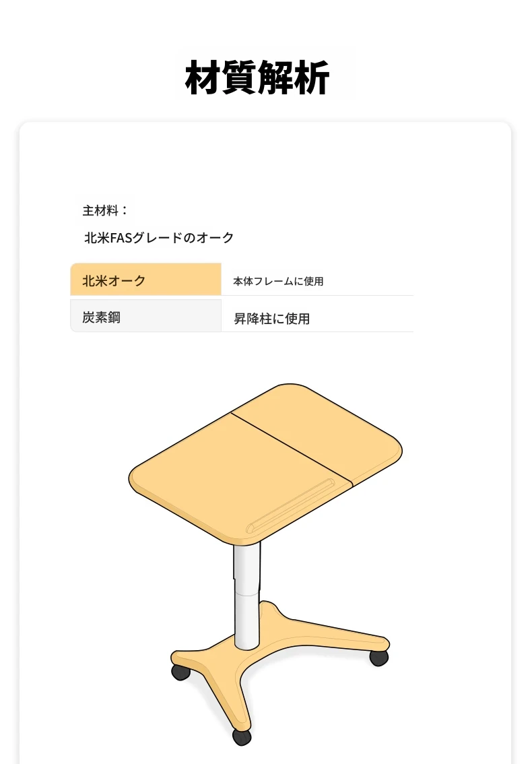Click the 本体フレームに使用 description text
Image resolution: width=532 pixels, height=764 pixels.
click(x=278, y=281)
